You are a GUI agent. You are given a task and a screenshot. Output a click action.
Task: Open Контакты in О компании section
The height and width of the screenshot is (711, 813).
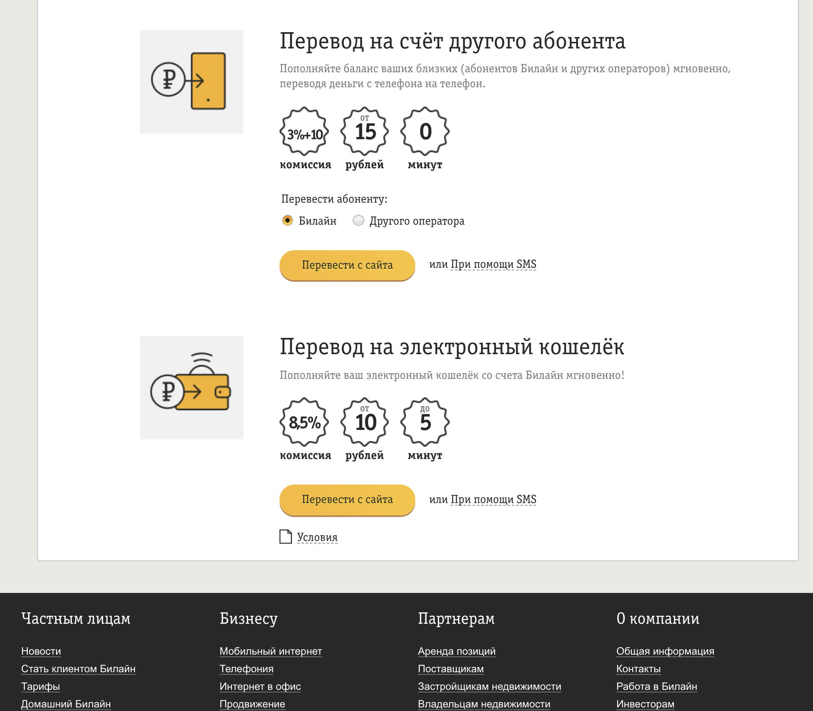[638, 669]
